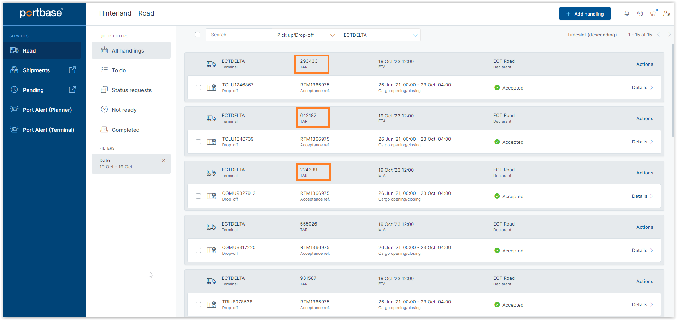
Task: Select the checkbox for container TCLU1246867
Action: [x=198, y=88]
